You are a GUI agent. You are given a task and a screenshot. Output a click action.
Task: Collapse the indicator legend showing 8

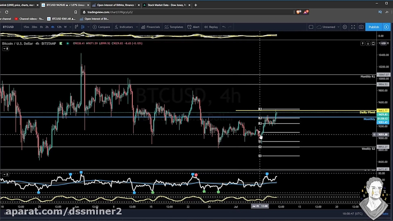coord(6,48)
